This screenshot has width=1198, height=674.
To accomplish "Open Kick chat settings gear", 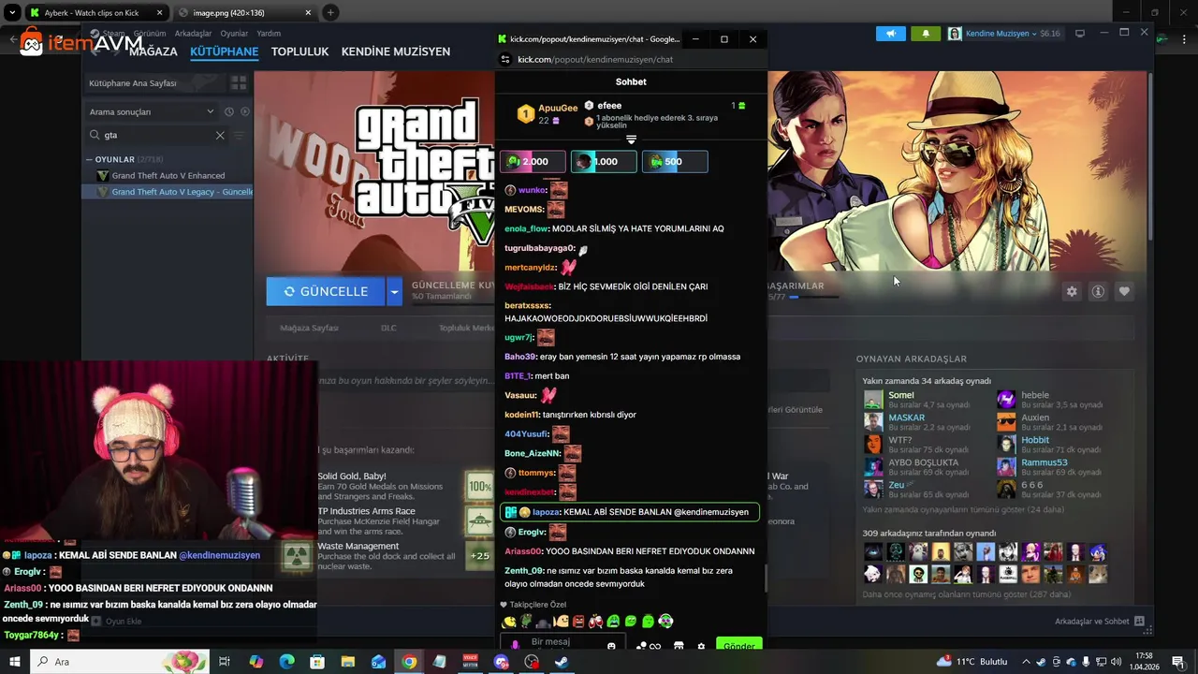I will point(701,646).
